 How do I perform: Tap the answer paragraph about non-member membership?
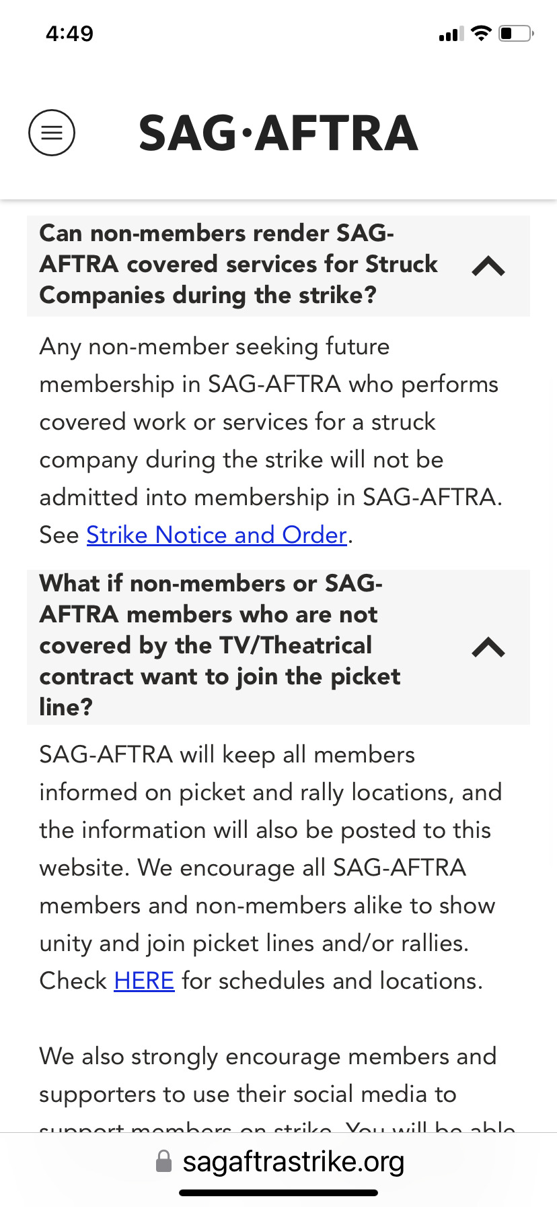click(x=271, y=441)
